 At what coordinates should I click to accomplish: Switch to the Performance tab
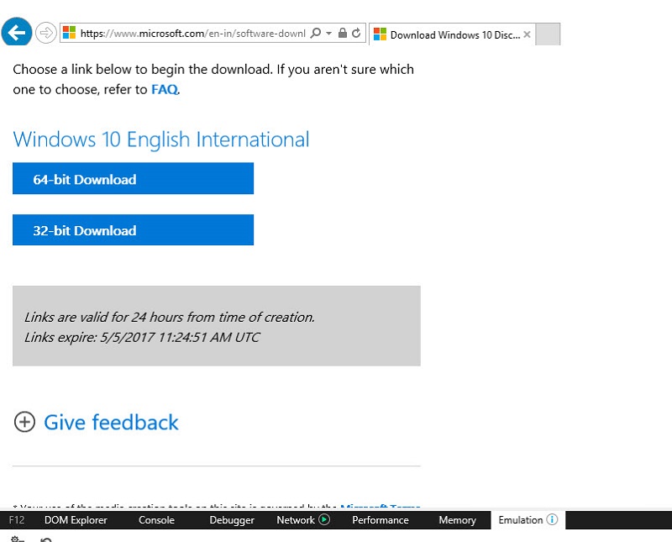pos(381,519)
